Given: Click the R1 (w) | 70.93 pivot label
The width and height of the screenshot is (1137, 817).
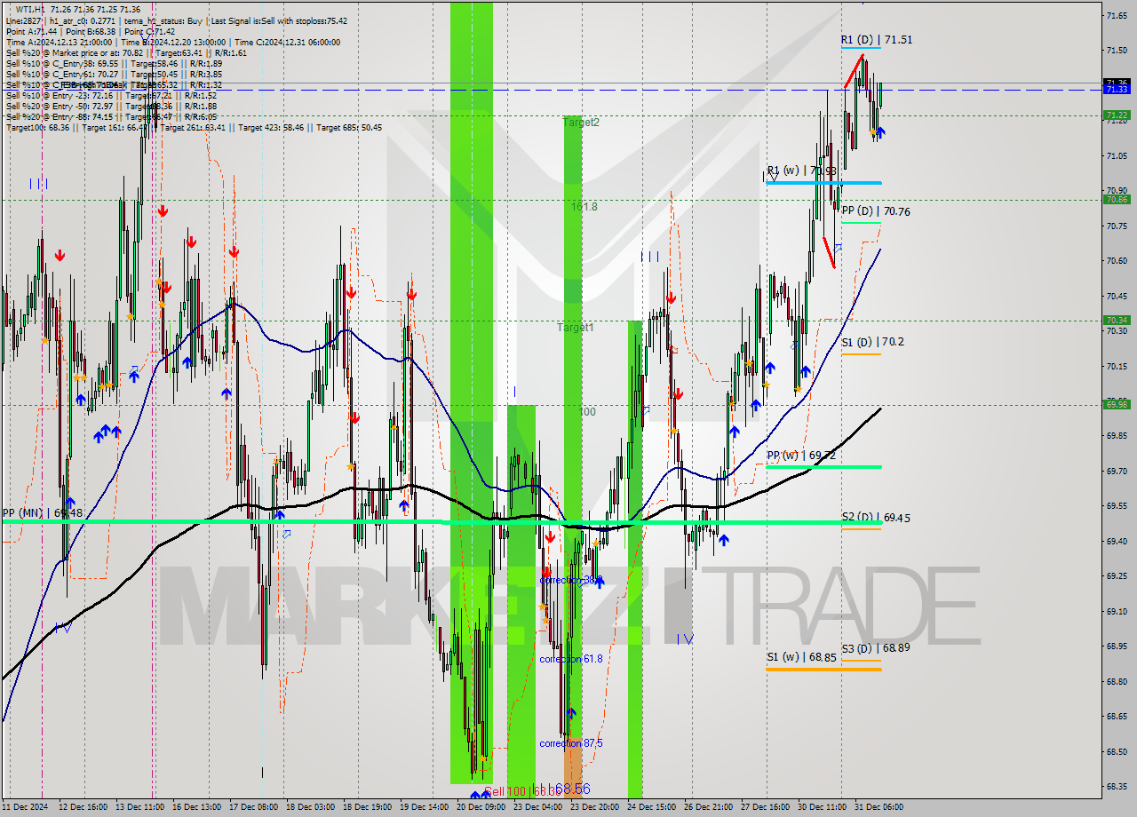Looking at the screenshot, I should pyautogui.click(x=802, y=171).
